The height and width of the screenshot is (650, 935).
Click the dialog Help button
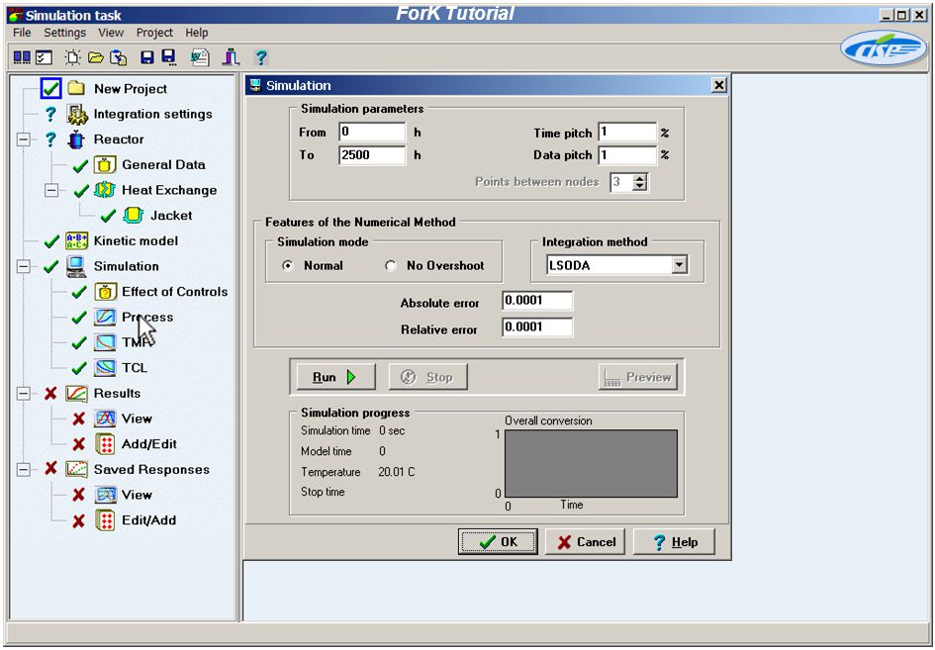(x=674, y=542)
